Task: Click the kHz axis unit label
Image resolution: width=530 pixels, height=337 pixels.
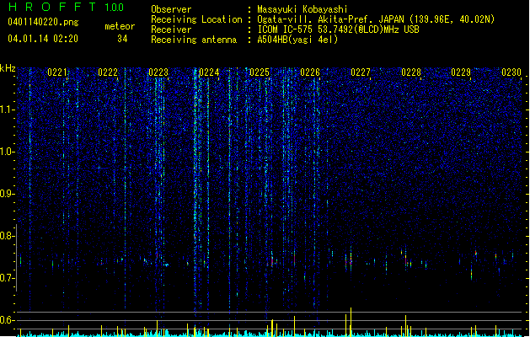Action: point(8,68)
